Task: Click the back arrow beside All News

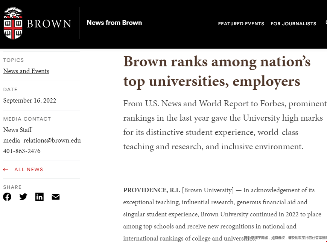Action: [x=6, y=170]
